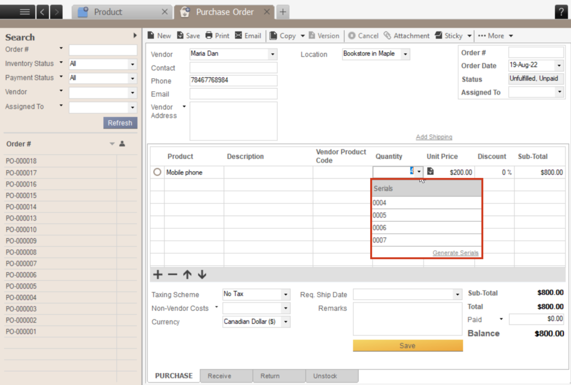The height and width of the screenshot is (385, 571).
Task: Toggle the person filter icon beside Order #
Action: click(123, 143)
